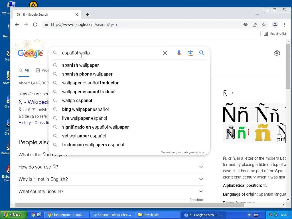Select suggestion spanish wallpaper

click(129, 65)
